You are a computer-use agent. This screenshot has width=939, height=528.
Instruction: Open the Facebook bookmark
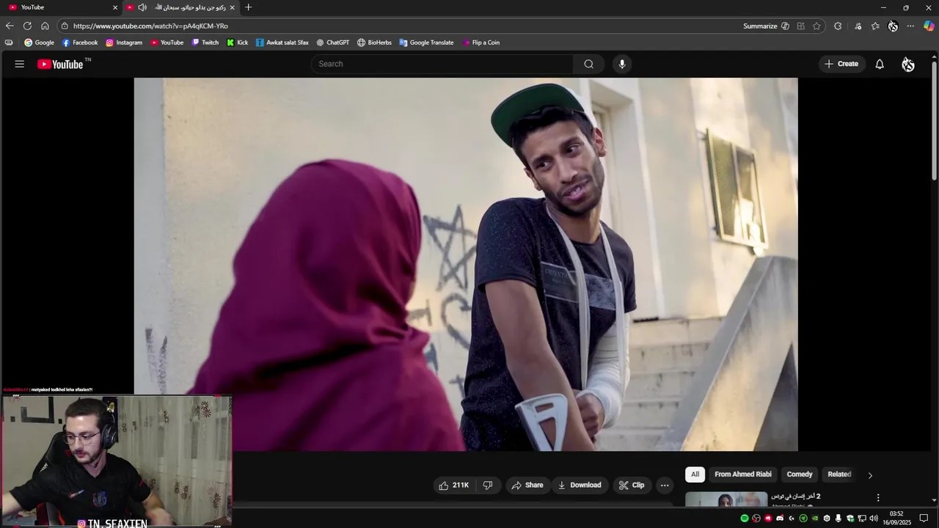click(x=80, y=43)
